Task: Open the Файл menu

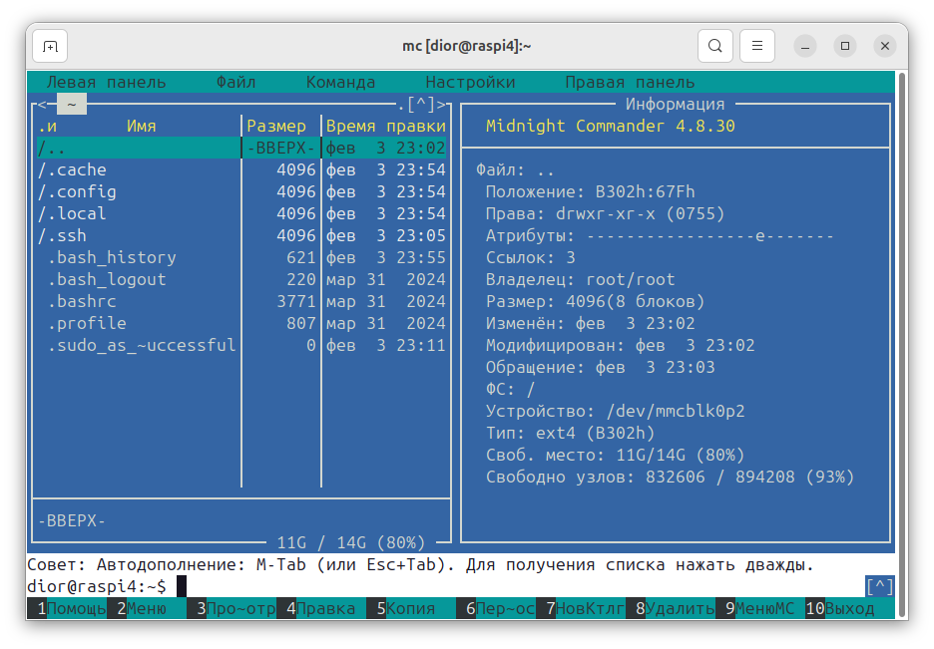Action: (235, 82)
